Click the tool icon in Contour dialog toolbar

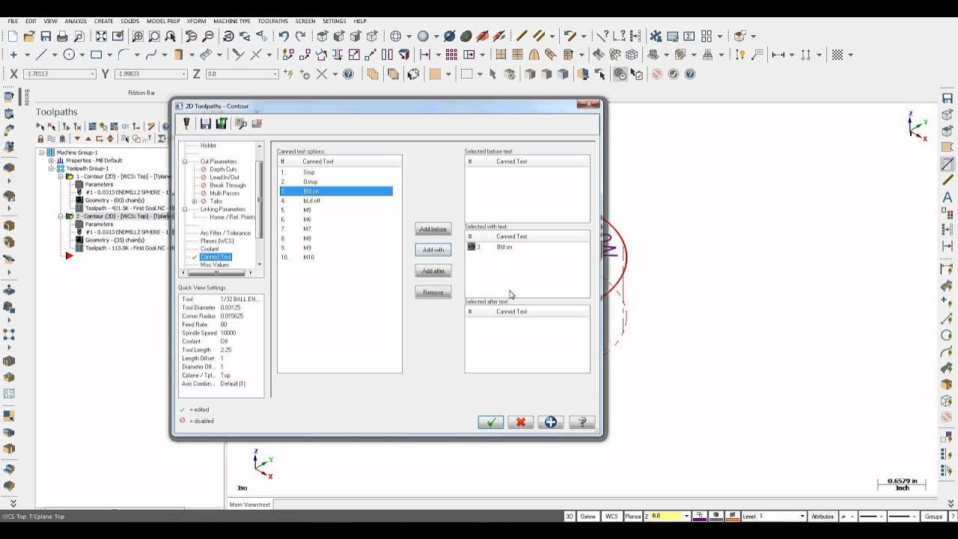pyautogui.click(x=186, y=124)
